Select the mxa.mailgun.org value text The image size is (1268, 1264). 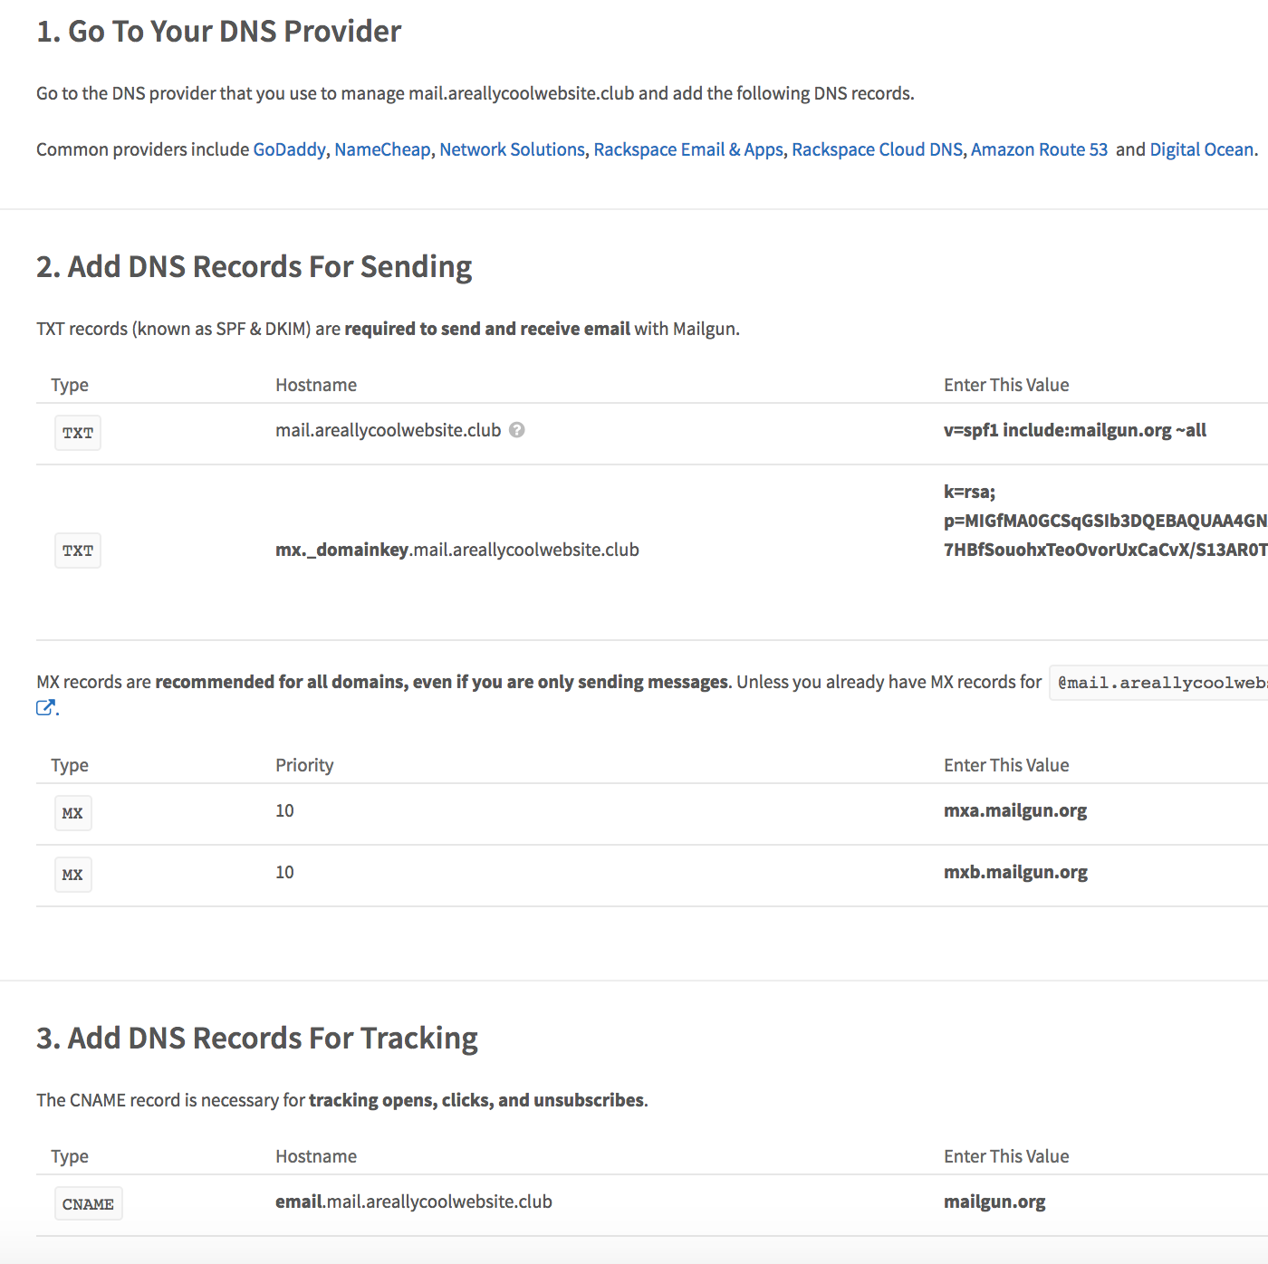[1014, 810]
